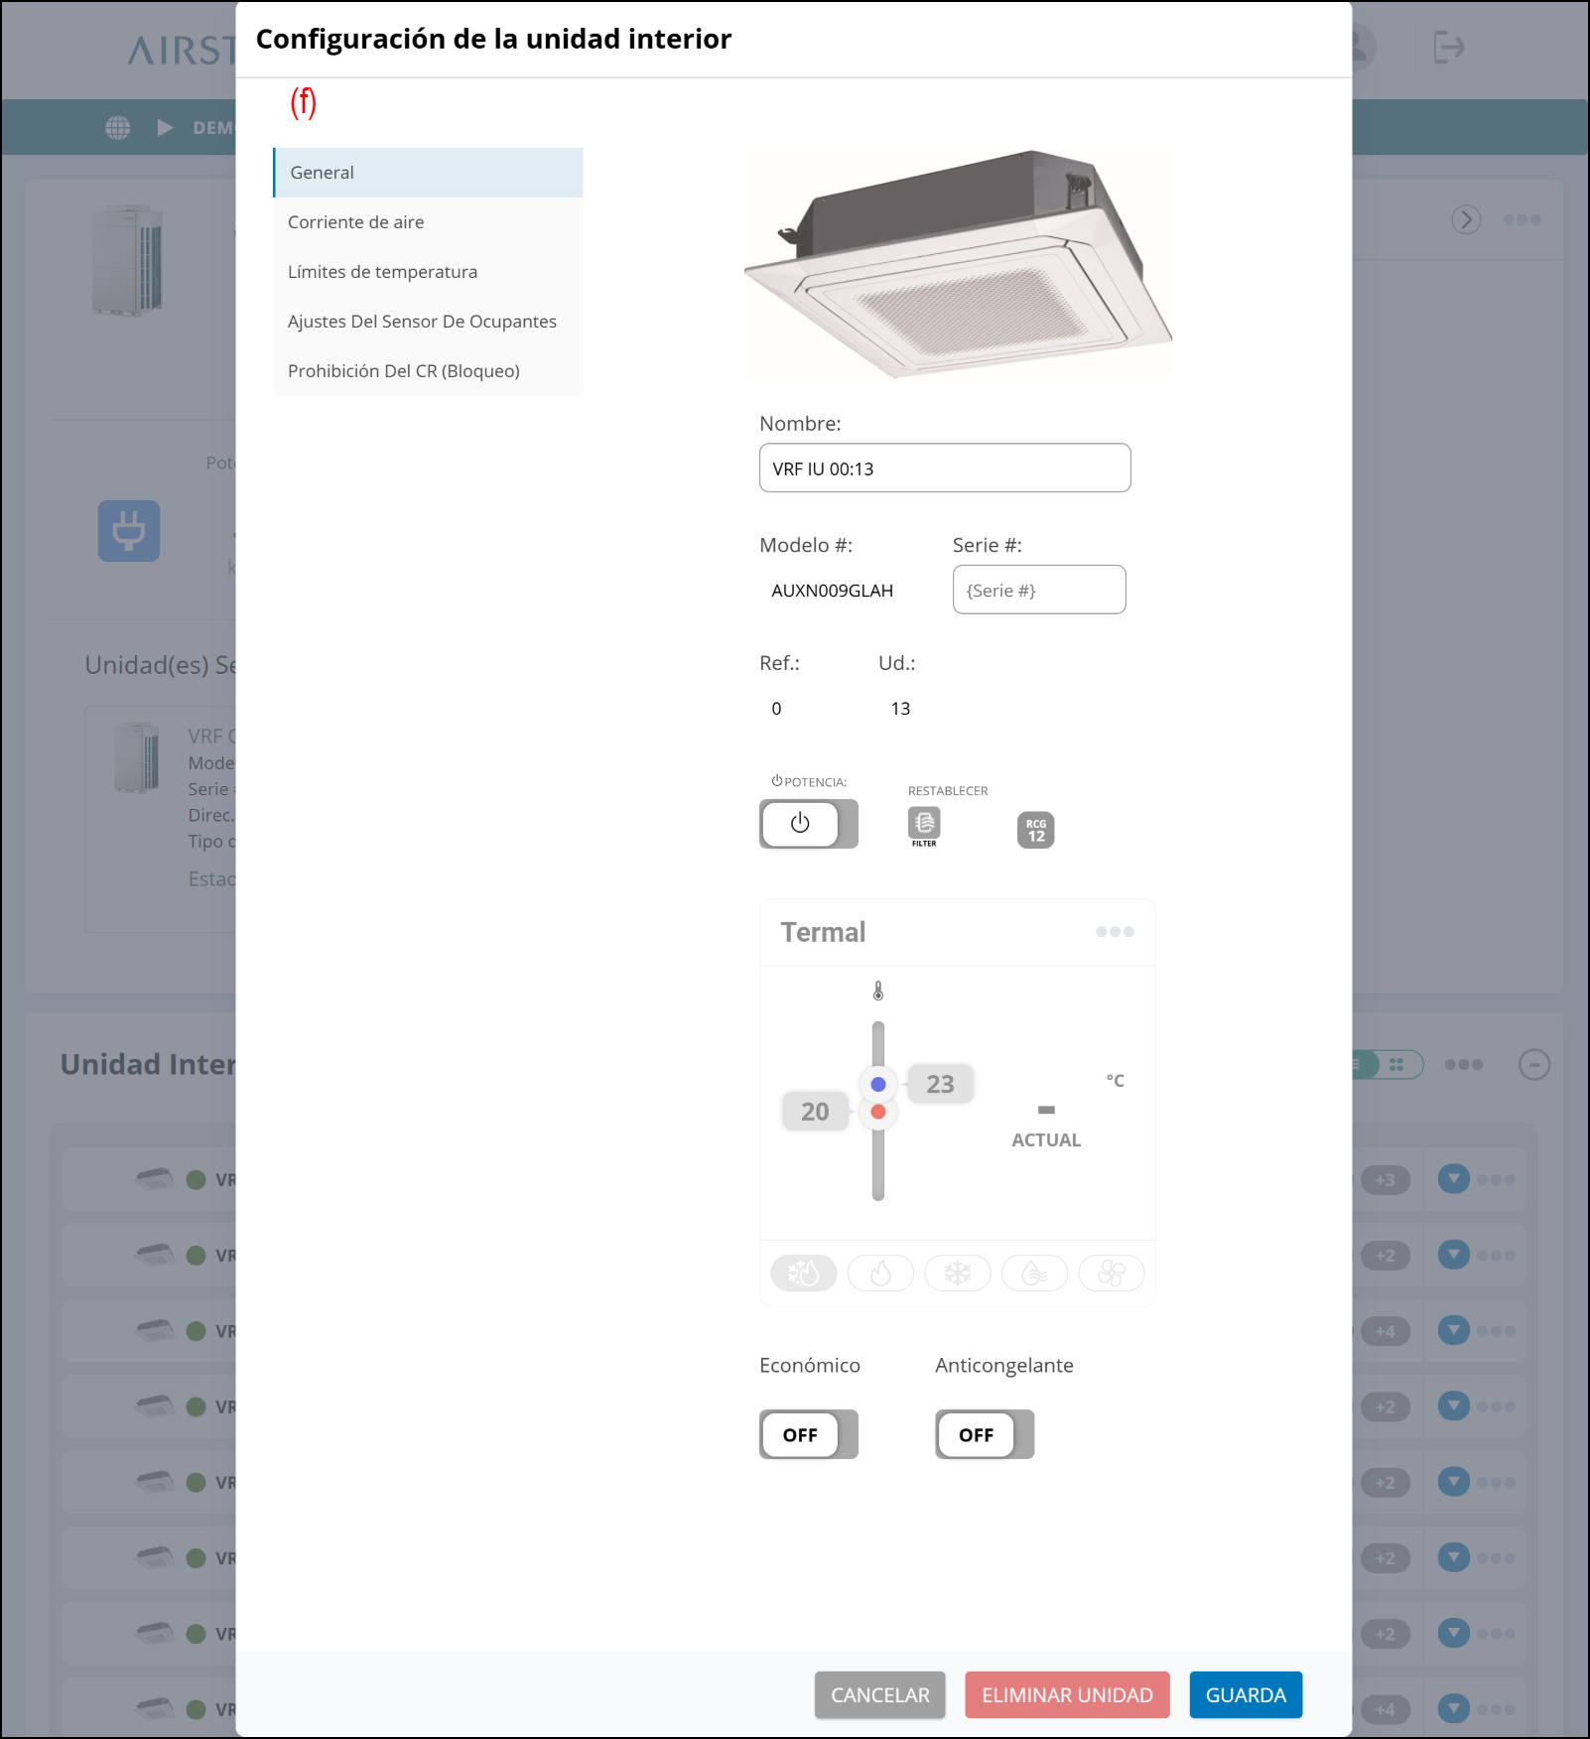Select the fan-only mode icon

[1111, 1272]
